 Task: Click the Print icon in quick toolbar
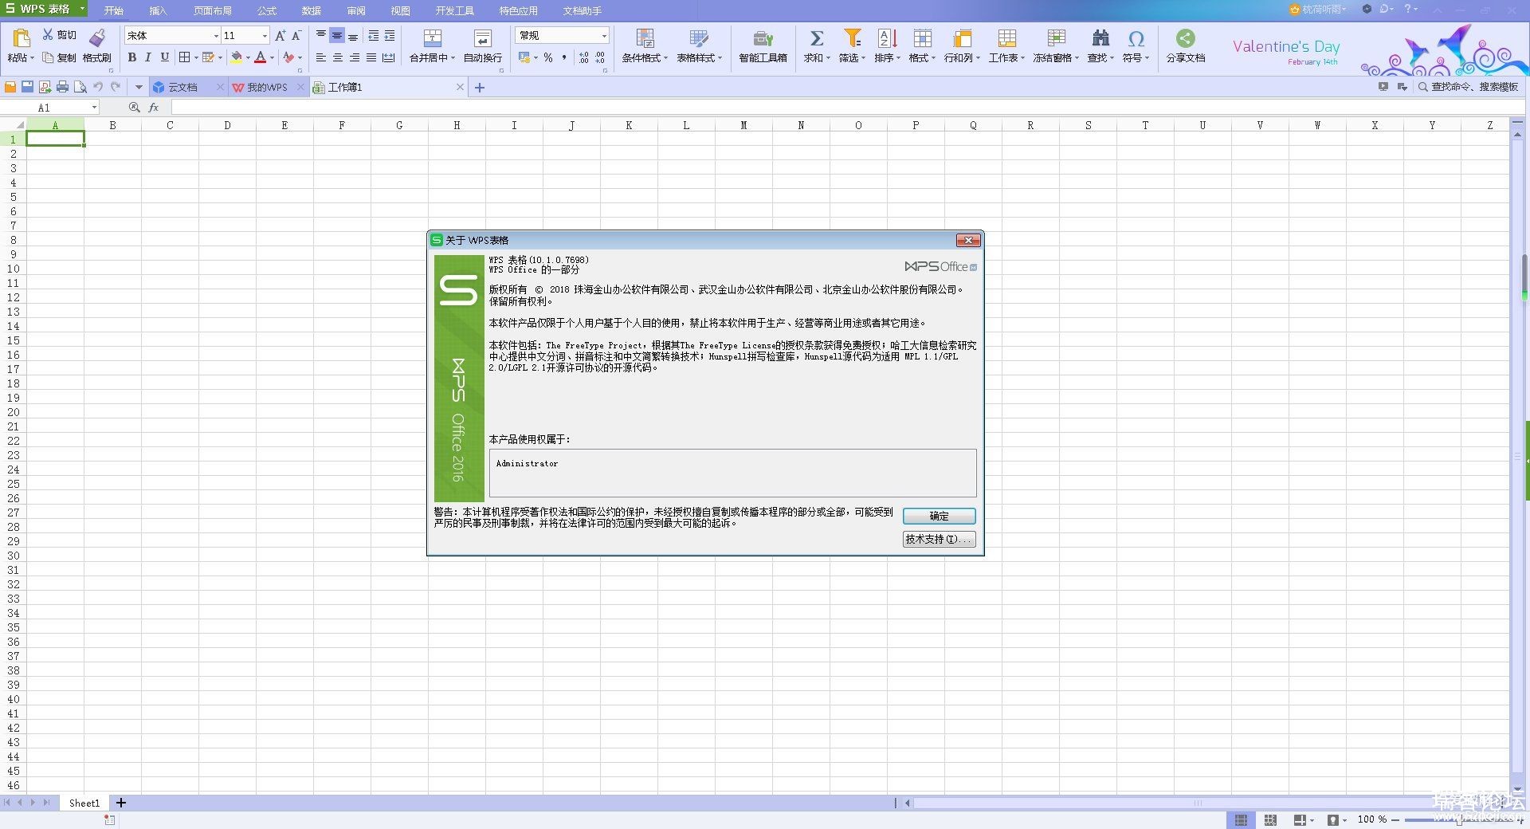pyautogui.click(x=62, y=87)
